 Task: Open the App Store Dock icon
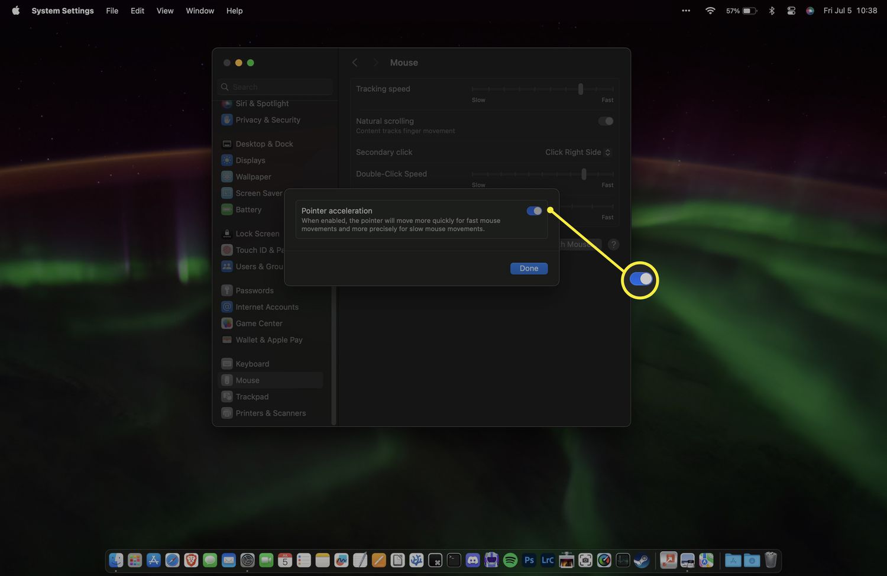click(154, 560)
